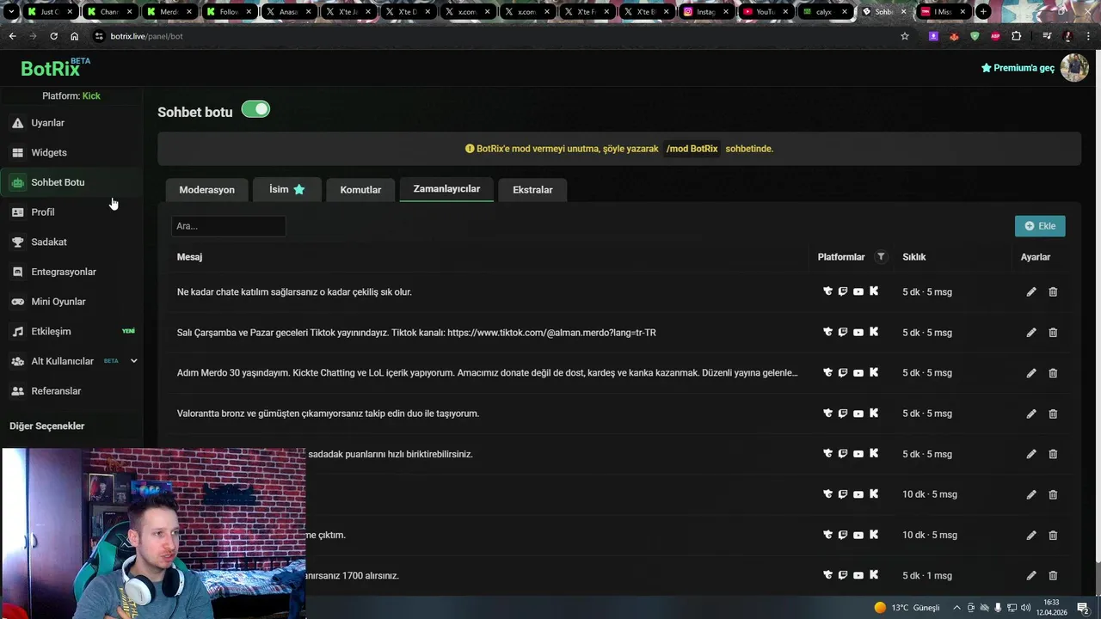
Task: Click the Etkileşim music note icon
Action: pyautogui.click(x=17, y=332)
